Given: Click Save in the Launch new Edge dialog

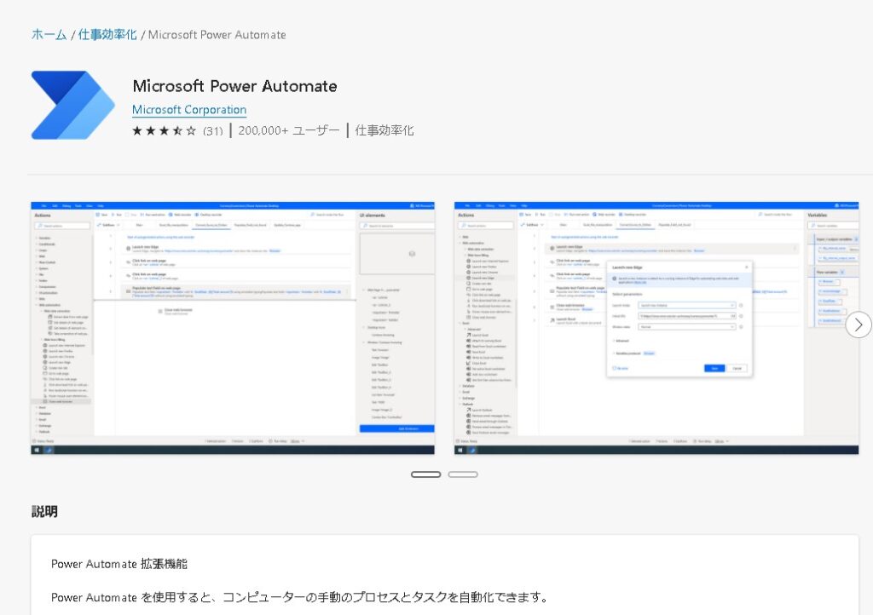Looking at the screenshot, I should tap(714, 368).
